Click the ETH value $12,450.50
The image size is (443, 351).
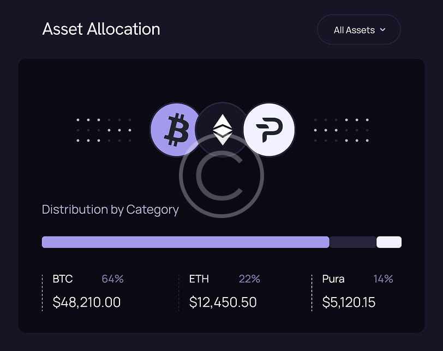click(223, 302)
